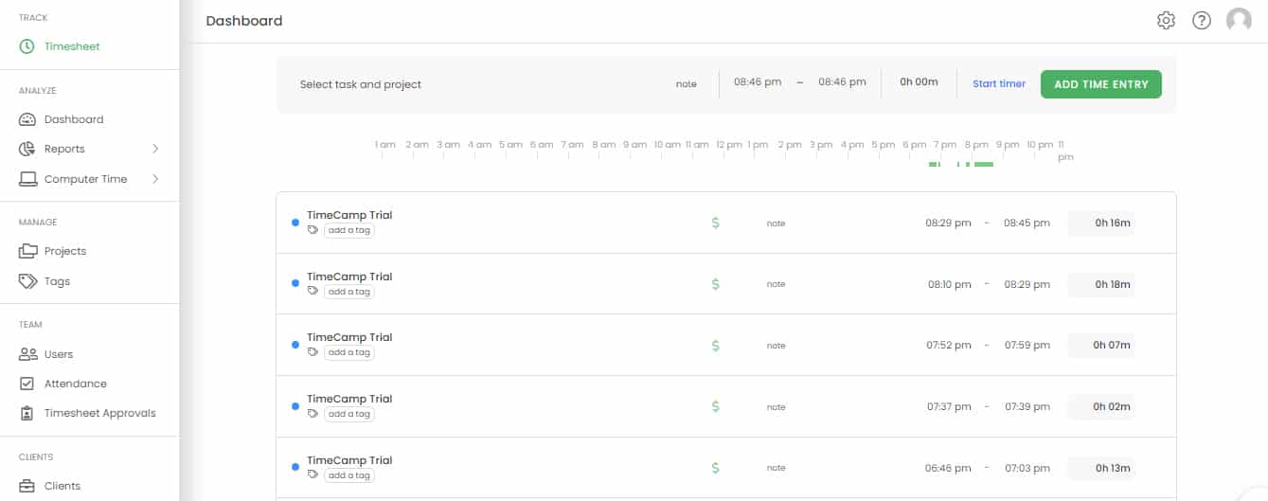Click the Start timer link

point(999,84)
